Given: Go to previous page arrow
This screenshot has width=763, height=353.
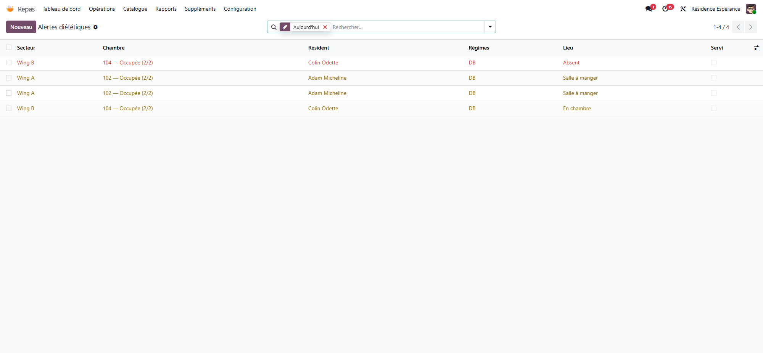Looking at the screenshot, I should click(738, 27).
